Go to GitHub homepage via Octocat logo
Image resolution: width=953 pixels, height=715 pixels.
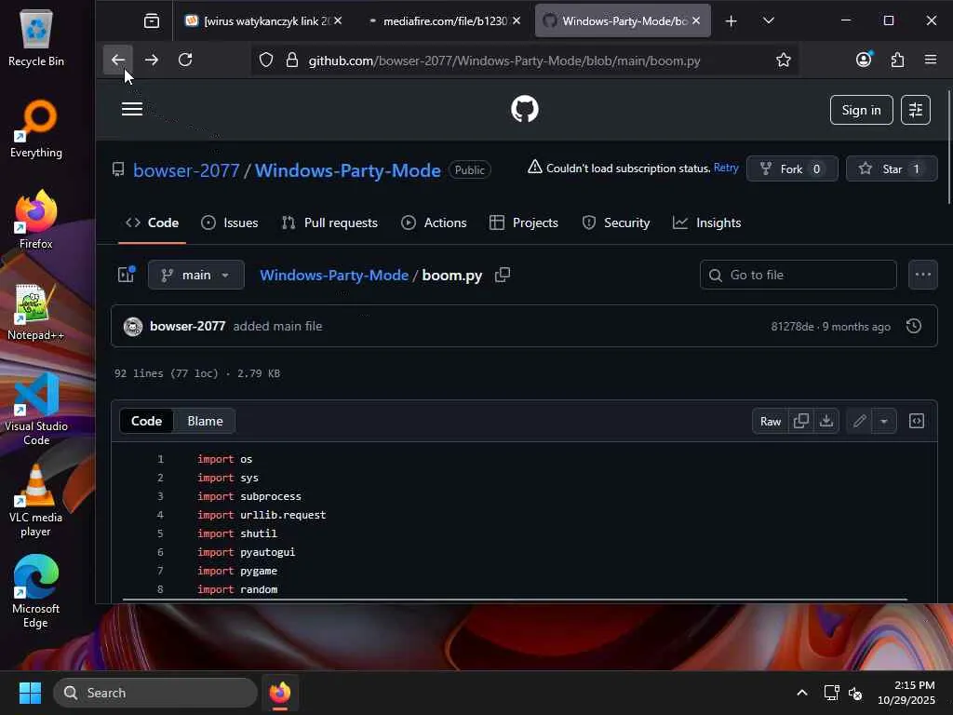click(x=525, y=110)
